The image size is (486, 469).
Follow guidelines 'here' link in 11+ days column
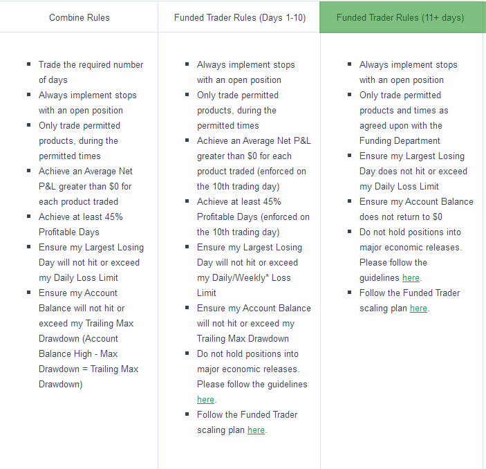pos(411,277)
